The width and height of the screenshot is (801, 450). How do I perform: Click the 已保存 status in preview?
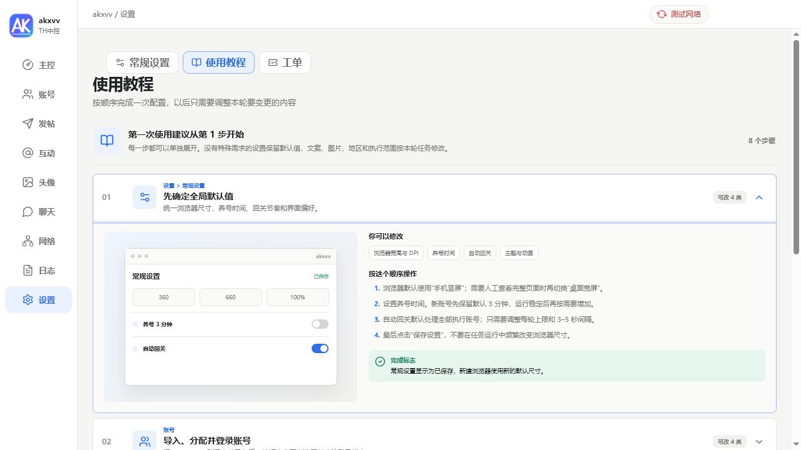coord(321,276)
